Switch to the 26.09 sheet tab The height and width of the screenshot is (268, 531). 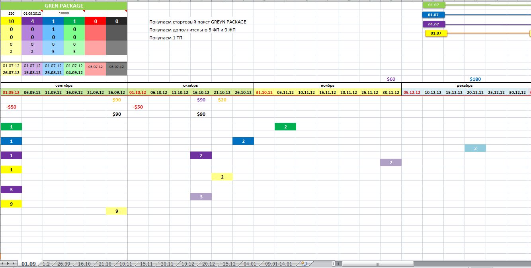(64, 264)
